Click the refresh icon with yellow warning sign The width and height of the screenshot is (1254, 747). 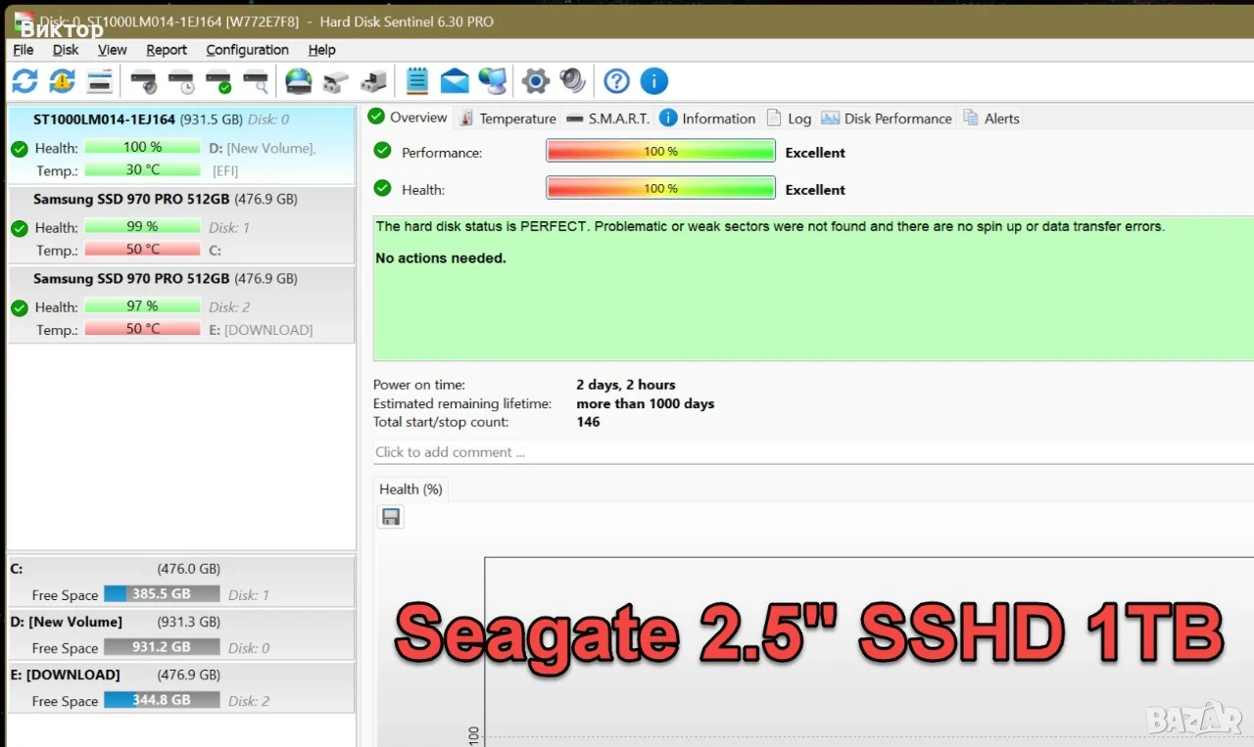click(x=62, y=81)
